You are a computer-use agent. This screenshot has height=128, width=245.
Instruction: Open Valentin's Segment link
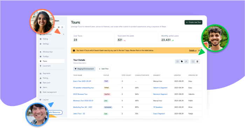pos(160,88)
